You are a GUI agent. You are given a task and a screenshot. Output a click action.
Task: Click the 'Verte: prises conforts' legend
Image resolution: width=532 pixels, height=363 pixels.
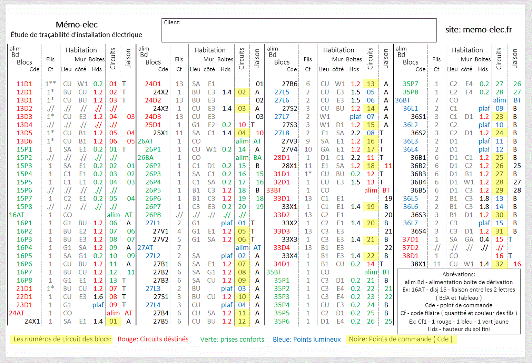pos(232,340)
